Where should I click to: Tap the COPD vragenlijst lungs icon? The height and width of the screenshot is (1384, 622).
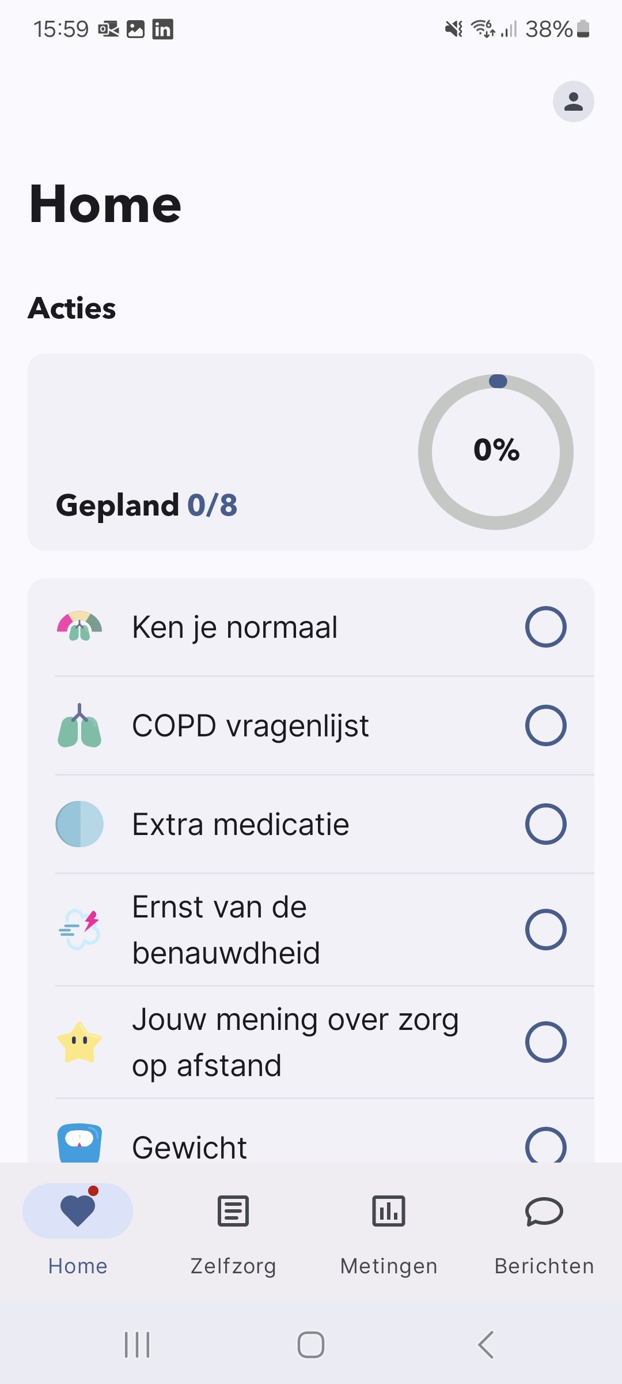(x=79, y=725)
